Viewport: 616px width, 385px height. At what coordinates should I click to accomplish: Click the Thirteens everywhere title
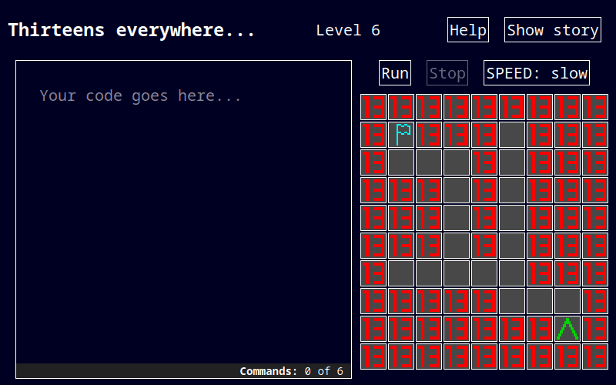tap(132, 30)
